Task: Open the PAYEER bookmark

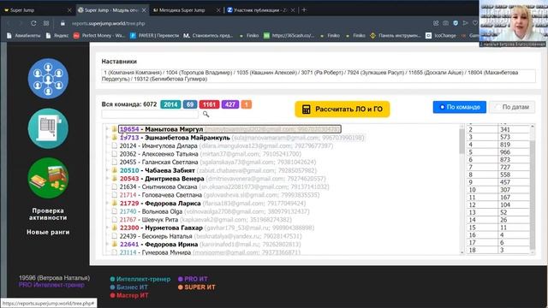Action: pyautogui.click(x=154, y=35)
